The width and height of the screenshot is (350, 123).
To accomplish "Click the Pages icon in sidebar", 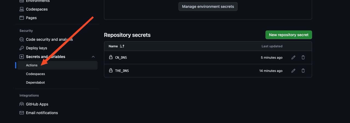I will pos(22,18).
